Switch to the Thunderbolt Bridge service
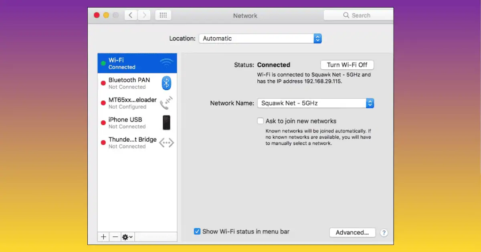Viewport: 481px width, 252px height. tap(132, 142)
